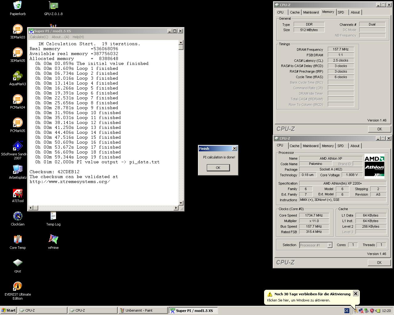Switch to Memory tab in lower CPU-Z window
The image size is (394, 315).
click(x=328, y=146)
